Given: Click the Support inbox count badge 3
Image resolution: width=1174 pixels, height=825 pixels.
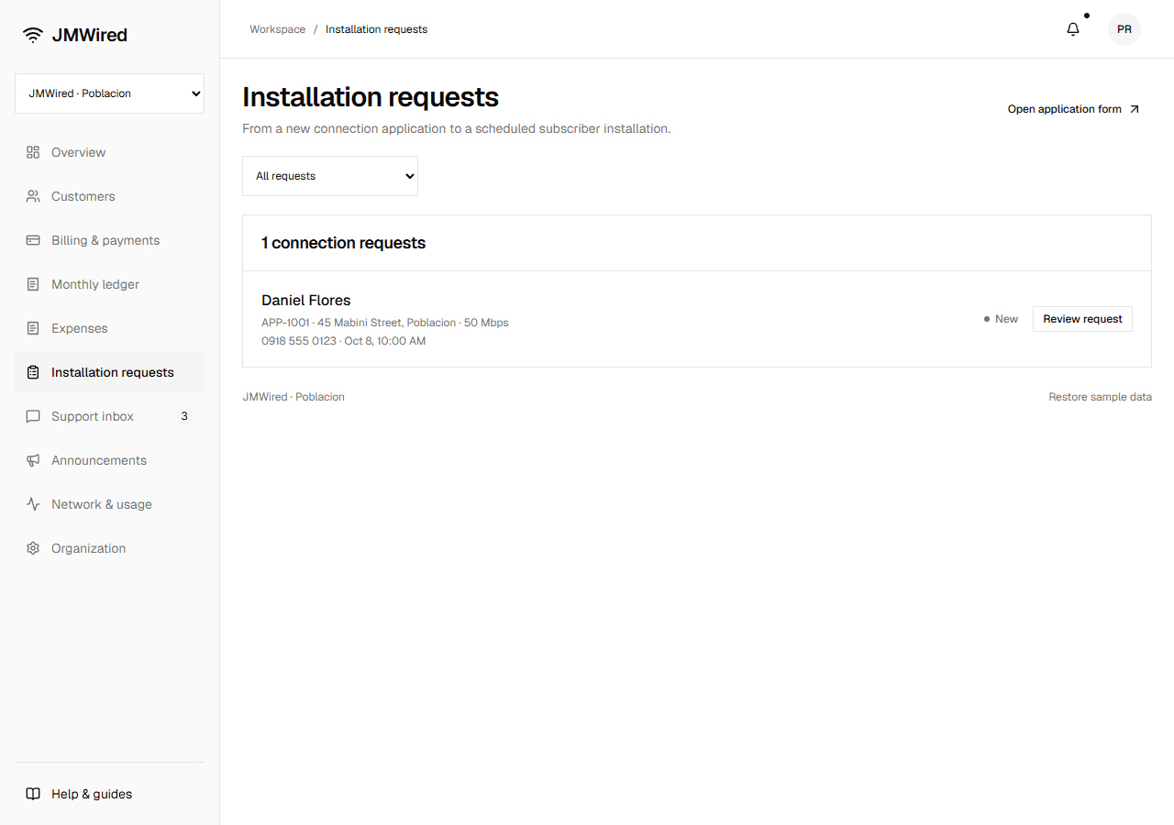Looking at the screenshot, I should click(x=184, y=416).
